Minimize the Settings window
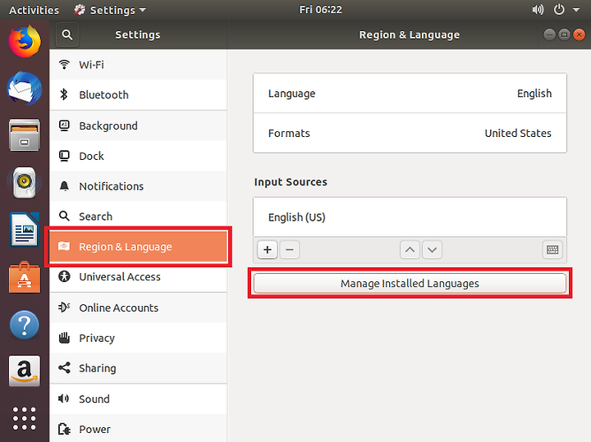This screenshot has height=442, width=591. 549,35
